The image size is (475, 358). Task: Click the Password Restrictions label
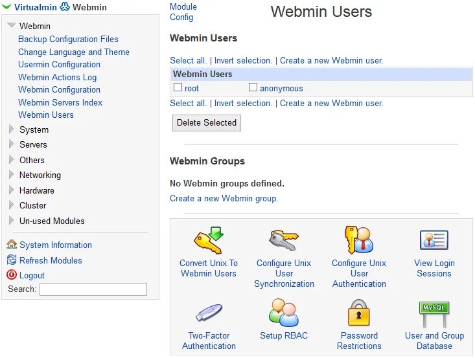tap(359, 341)
